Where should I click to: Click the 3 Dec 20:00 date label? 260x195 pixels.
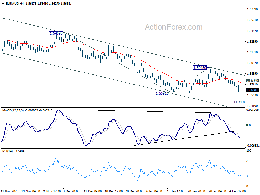click(71, 191)
